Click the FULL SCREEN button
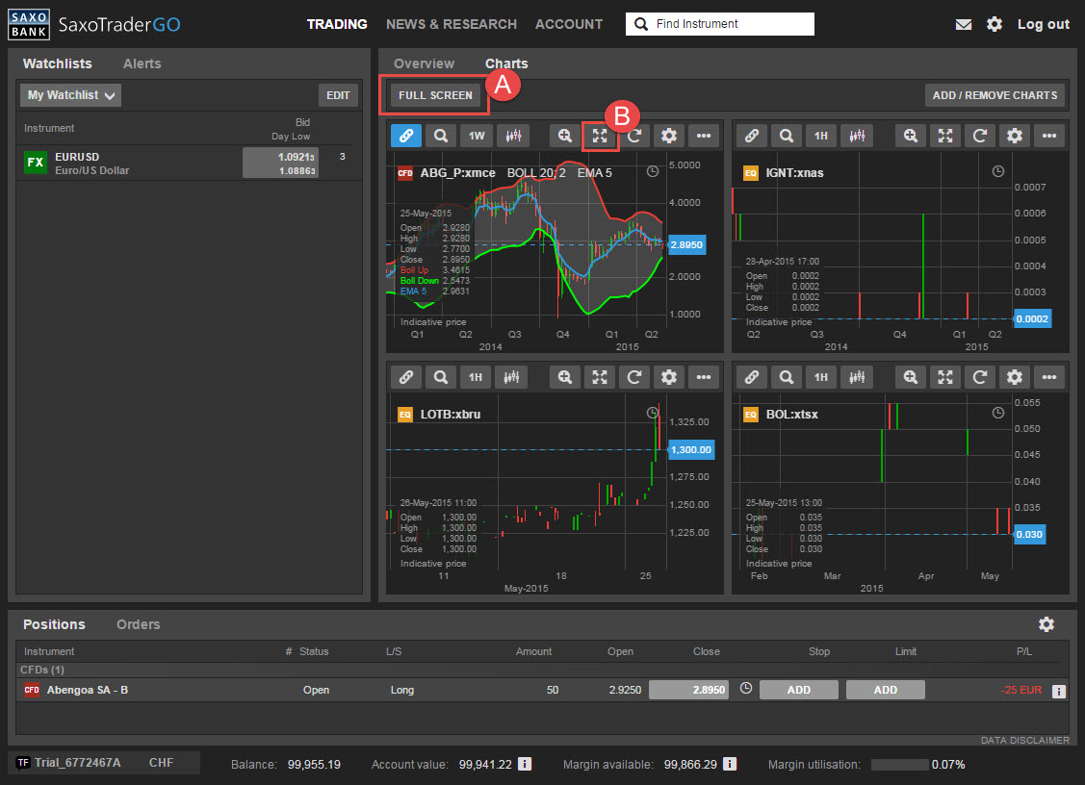Viewport: 1085px width, 785px height. pyautogui.click(x=435, y=95)
